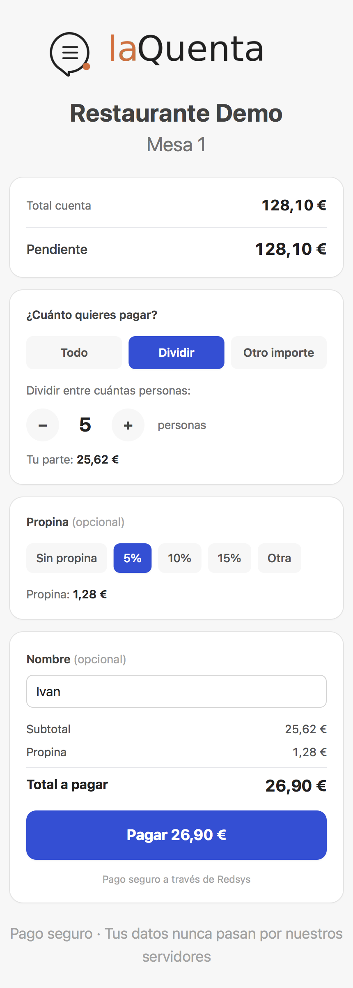Select Sin propina tip option
The image size is (353, 988).
tap(66, 558)
